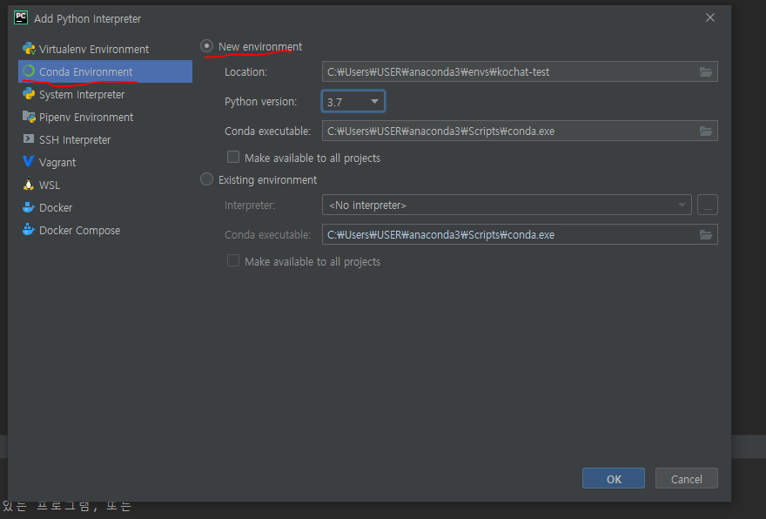Choose WSL interpreter type
The height and width of the screenshot is (519, 766).
coord(105,185)
